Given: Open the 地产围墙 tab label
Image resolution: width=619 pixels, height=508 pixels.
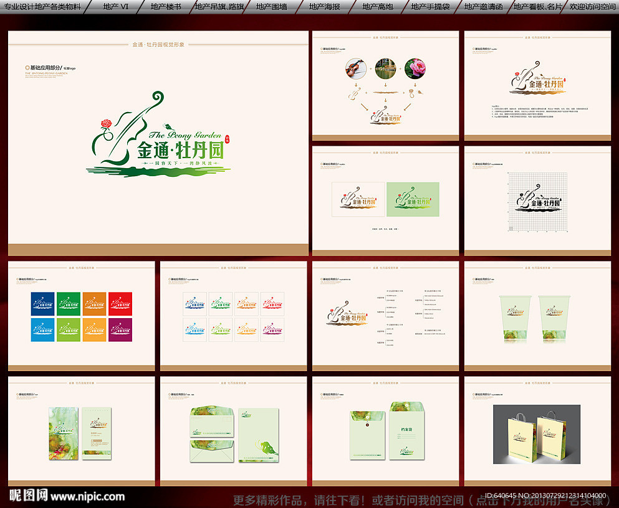Looking at the screenshot, I should click(272, 6).
